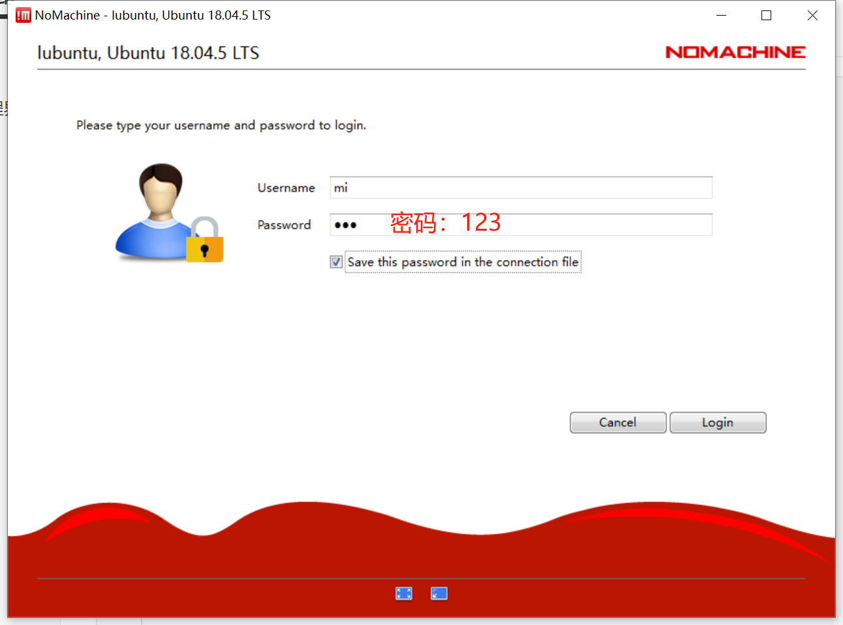The height and width of the screenshot is (625, 843).
Task: Click 'Save this password in the connection file' label
Action: click(x=463, y=262)
